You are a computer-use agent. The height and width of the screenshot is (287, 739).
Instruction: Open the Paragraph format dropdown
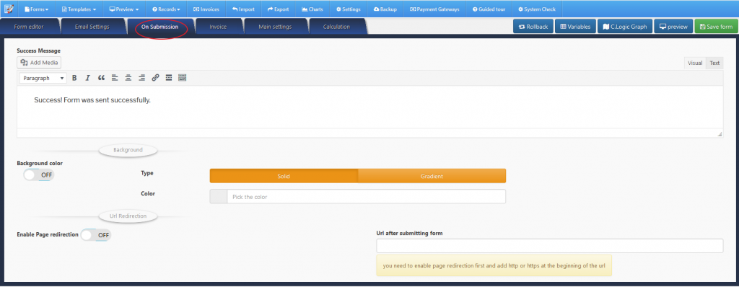tap(43, 78)
